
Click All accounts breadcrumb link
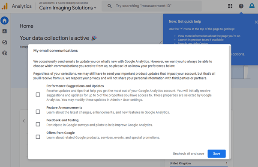pos(47,3)
